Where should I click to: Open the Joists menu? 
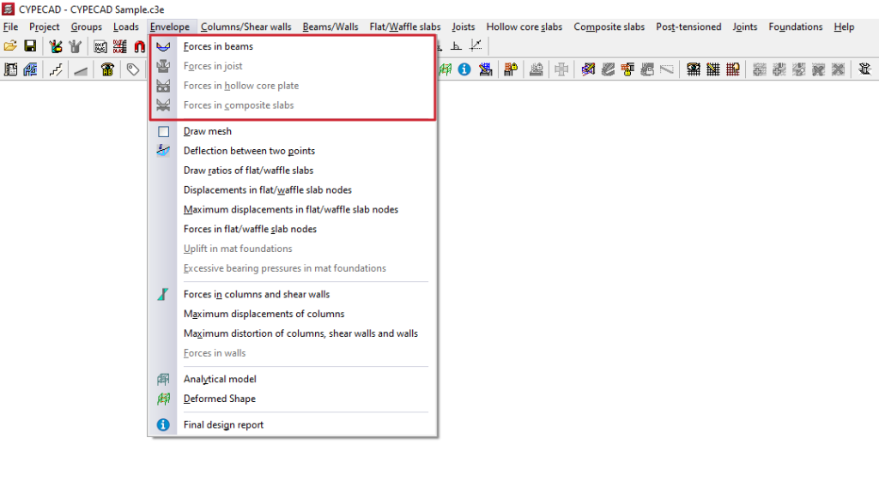click(x=463, y=27)
